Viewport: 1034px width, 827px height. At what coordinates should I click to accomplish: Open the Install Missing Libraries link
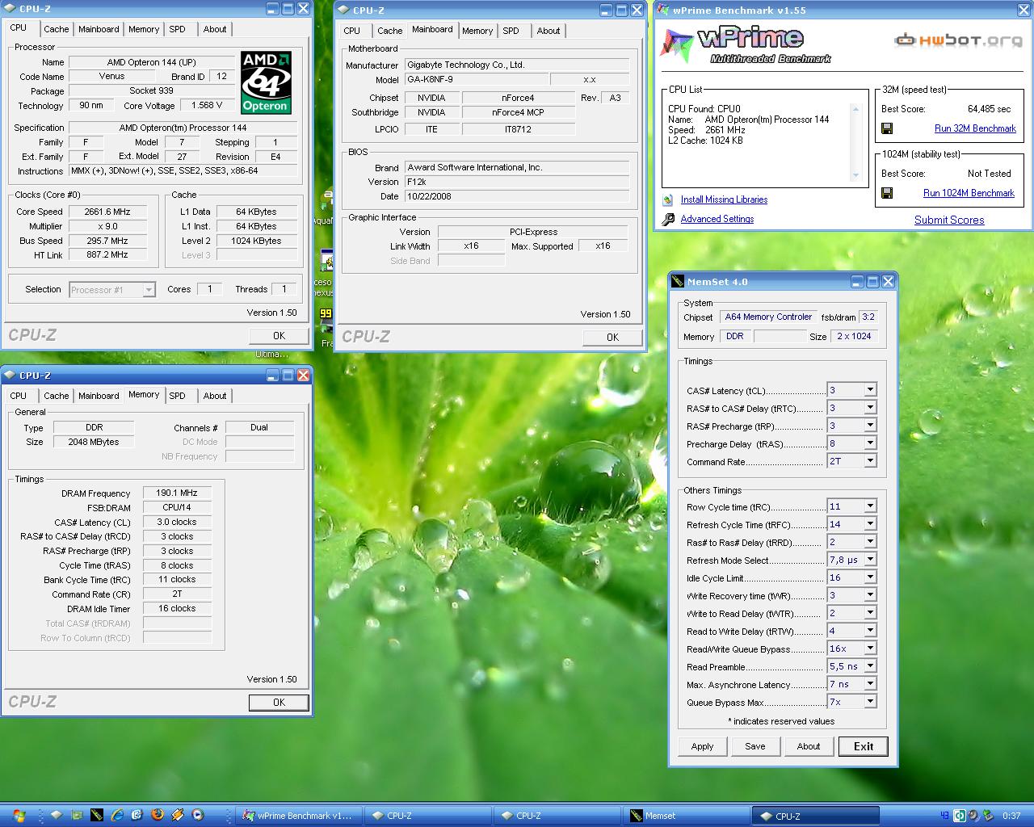coord(724,199)
